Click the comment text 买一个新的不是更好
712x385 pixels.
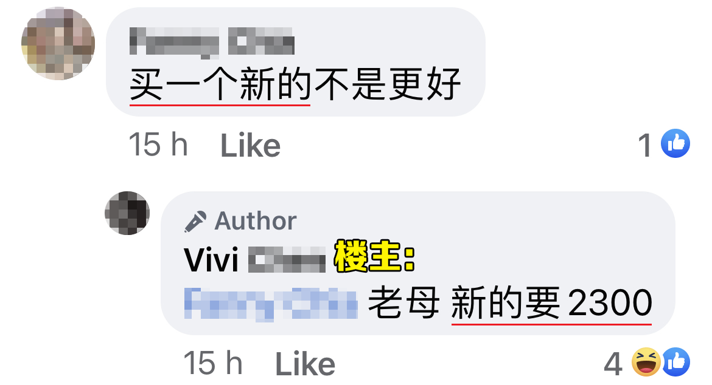[x=295, y=84]
